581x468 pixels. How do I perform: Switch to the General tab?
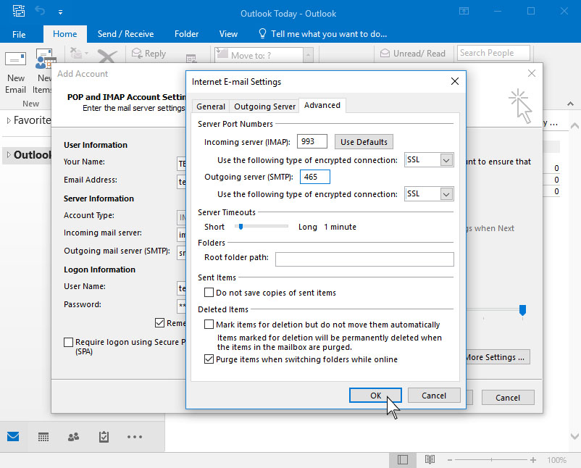click(x=211, y=106)
